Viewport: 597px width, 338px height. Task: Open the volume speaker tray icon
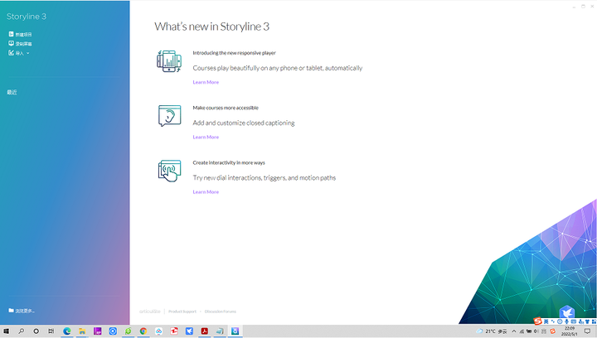click(x=536, y=331)
